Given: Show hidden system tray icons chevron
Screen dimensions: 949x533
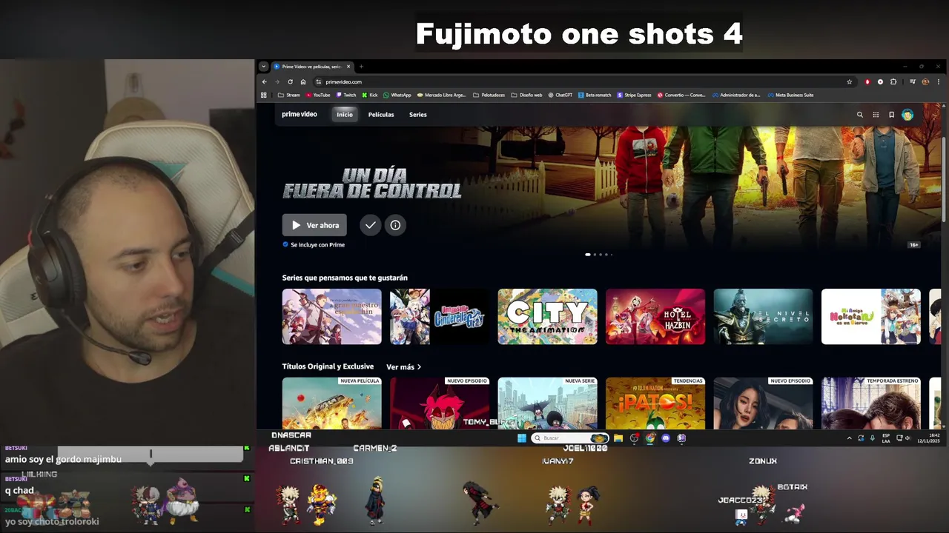Looking at the screenshot, I should 850,438.
